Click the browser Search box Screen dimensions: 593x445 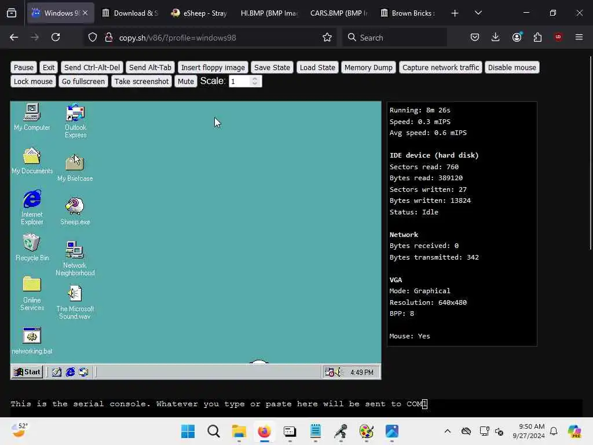394,38
